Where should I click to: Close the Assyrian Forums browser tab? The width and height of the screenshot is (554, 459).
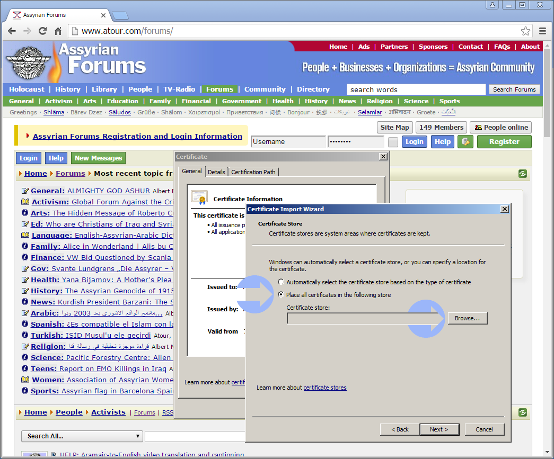point(103,15)
